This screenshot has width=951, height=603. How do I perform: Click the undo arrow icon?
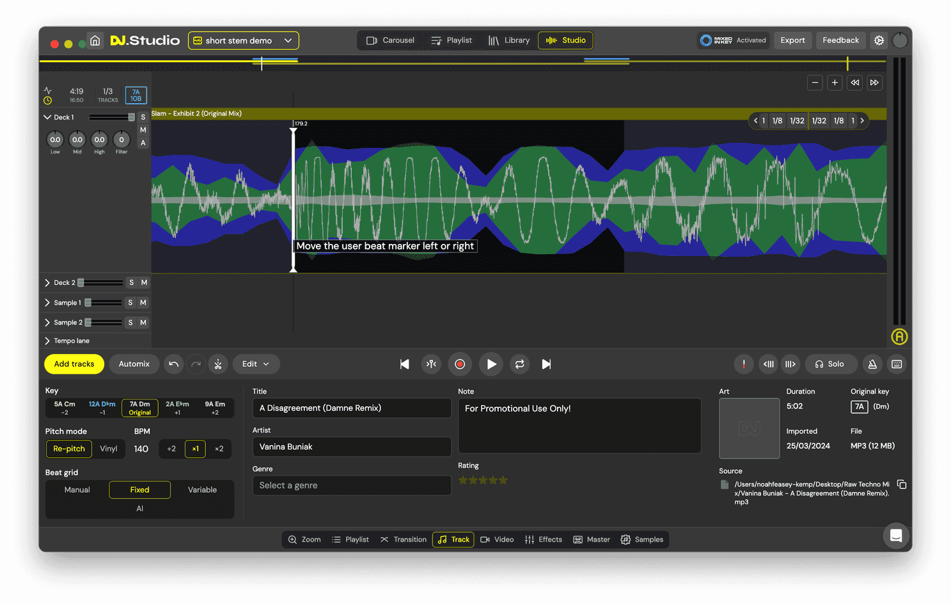point(173,364)
